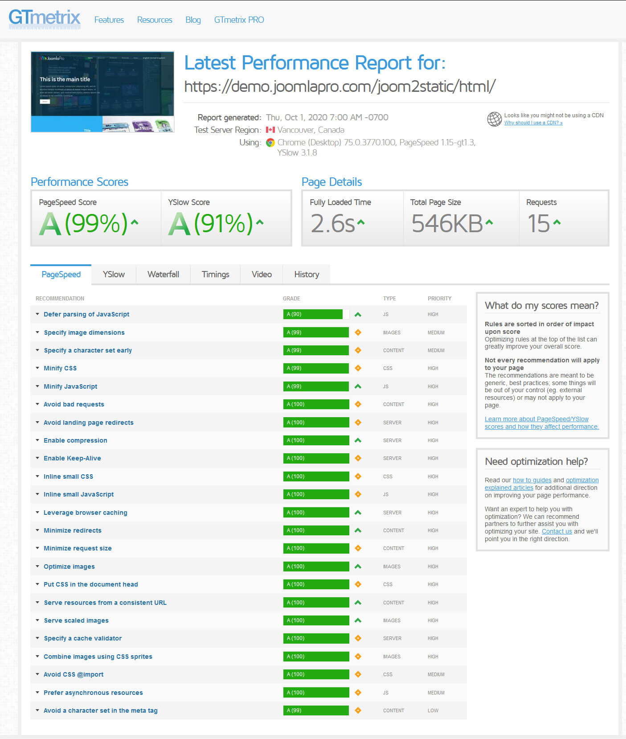Click the YSlow Score trend arrow
The height and width of the screenshot is (739, 626).
260,222
